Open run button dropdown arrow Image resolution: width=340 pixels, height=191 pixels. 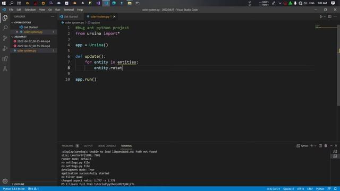coord(325,16)
